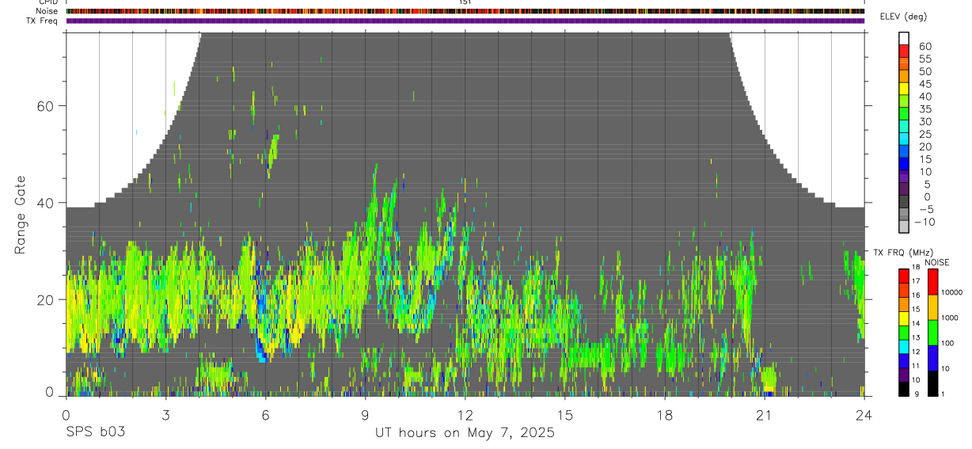Select the 'Range Gate' y-axis label
972x449 pixels.
coord(20,214)
